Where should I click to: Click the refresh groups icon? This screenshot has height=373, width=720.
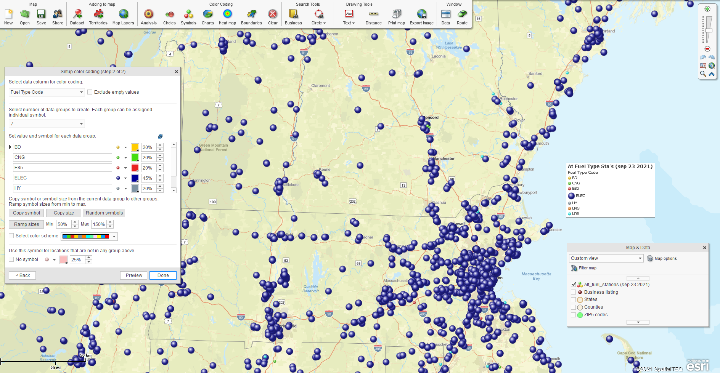tap(160, 136)
